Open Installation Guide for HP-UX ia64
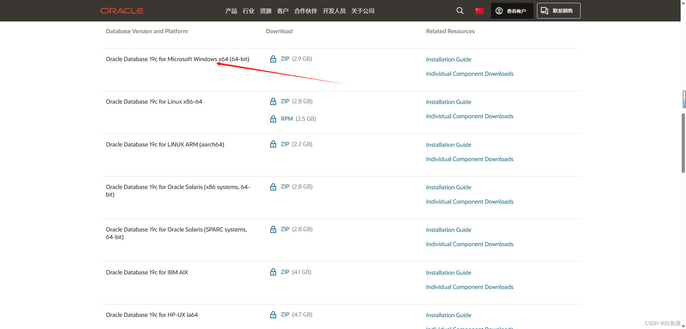The width and height of the screenshot is (686, 329). click(448, 315)
